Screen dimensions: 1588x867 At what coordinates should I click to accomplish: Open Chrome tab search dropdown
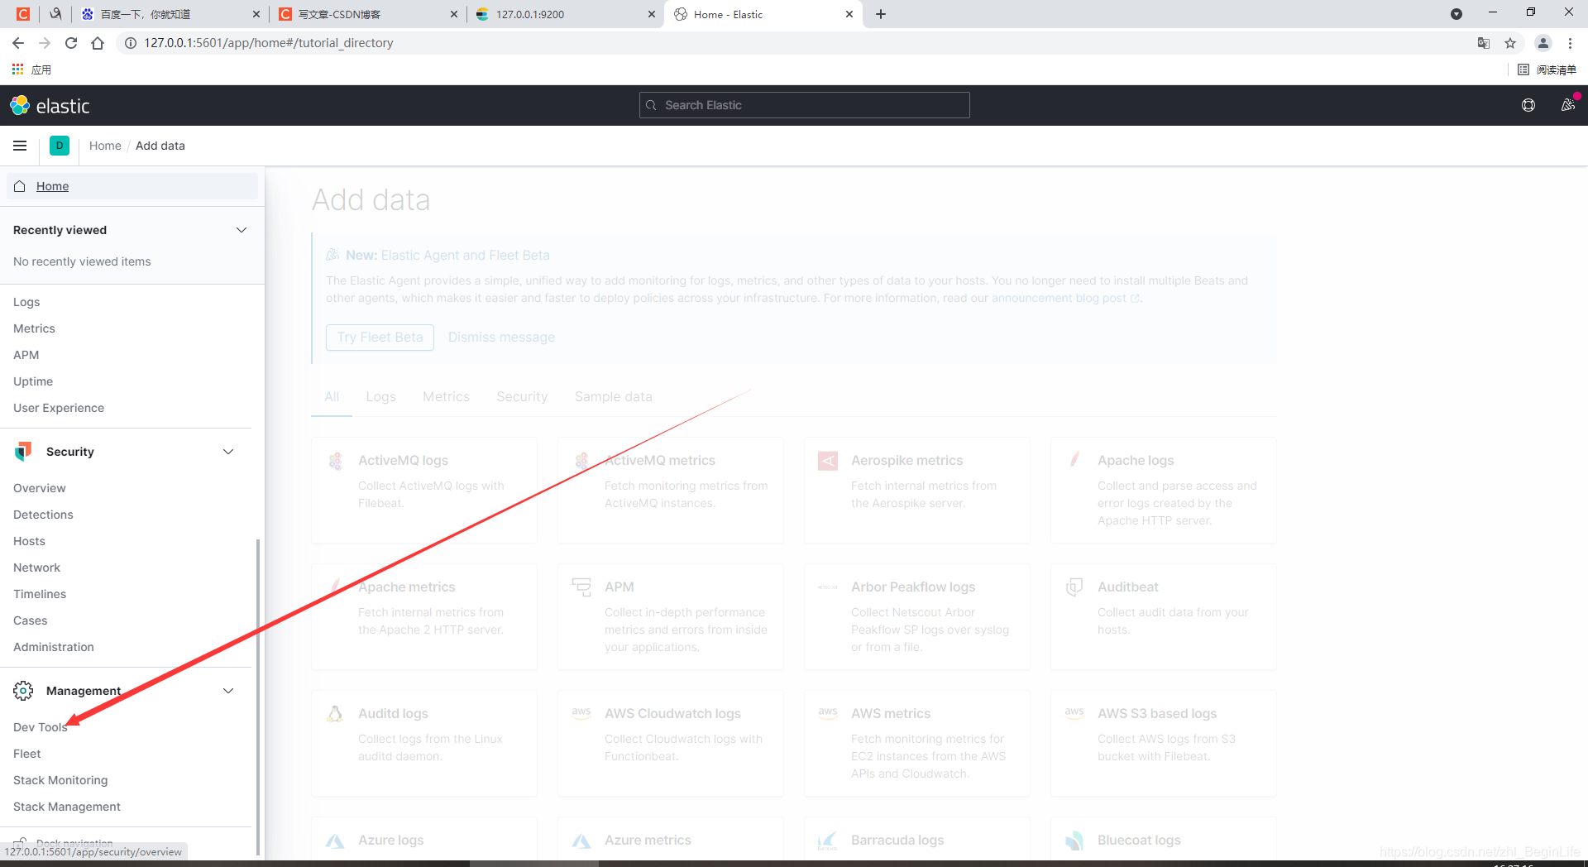coord(1456,14)
